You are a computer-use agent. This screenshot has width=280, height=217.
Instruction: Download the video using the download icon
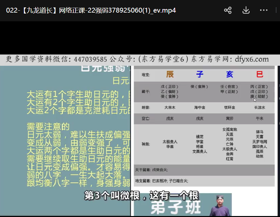pos(246,10)
